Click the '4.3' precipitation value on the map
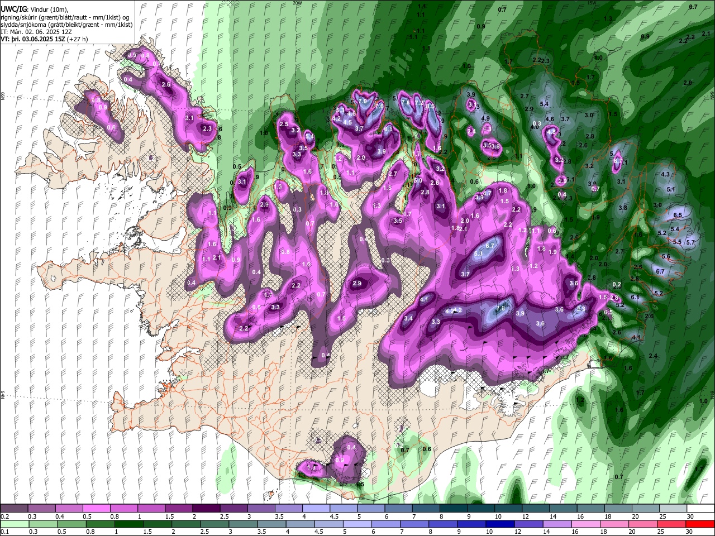The image size is (715, 536). (665, 174)
